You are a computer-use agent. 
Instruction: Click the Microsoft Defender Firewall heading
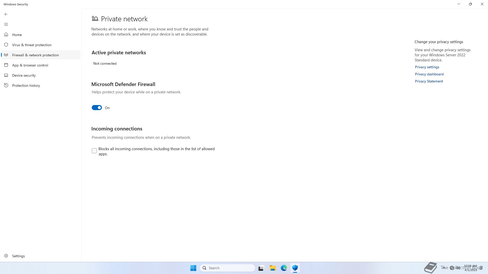[x=123, y=84]
